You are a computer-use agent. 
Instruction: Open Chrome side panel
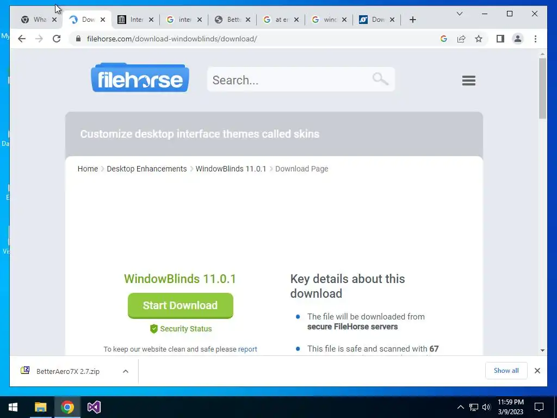(500, 39)
